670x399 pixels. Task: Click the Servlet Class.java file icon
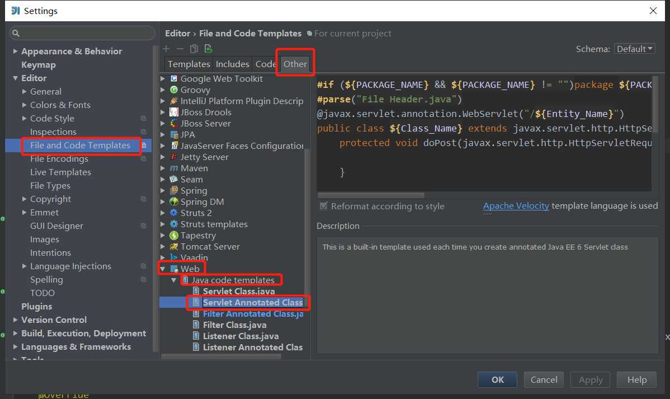pyautogui.click(x=196, y=291)
